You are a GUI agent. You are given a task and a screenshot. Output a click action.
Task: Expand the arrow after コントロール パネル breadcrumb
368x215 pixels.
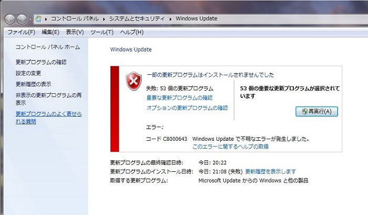[x=104, y=19]
